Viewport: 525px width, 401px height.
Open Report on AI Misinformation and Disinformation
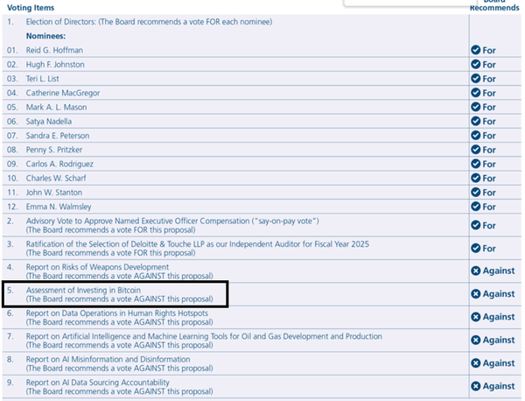coord(108,360)
